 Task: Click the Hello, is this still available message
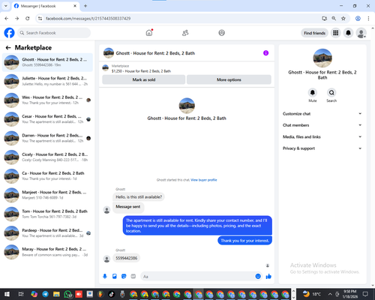tap(139, 196)
